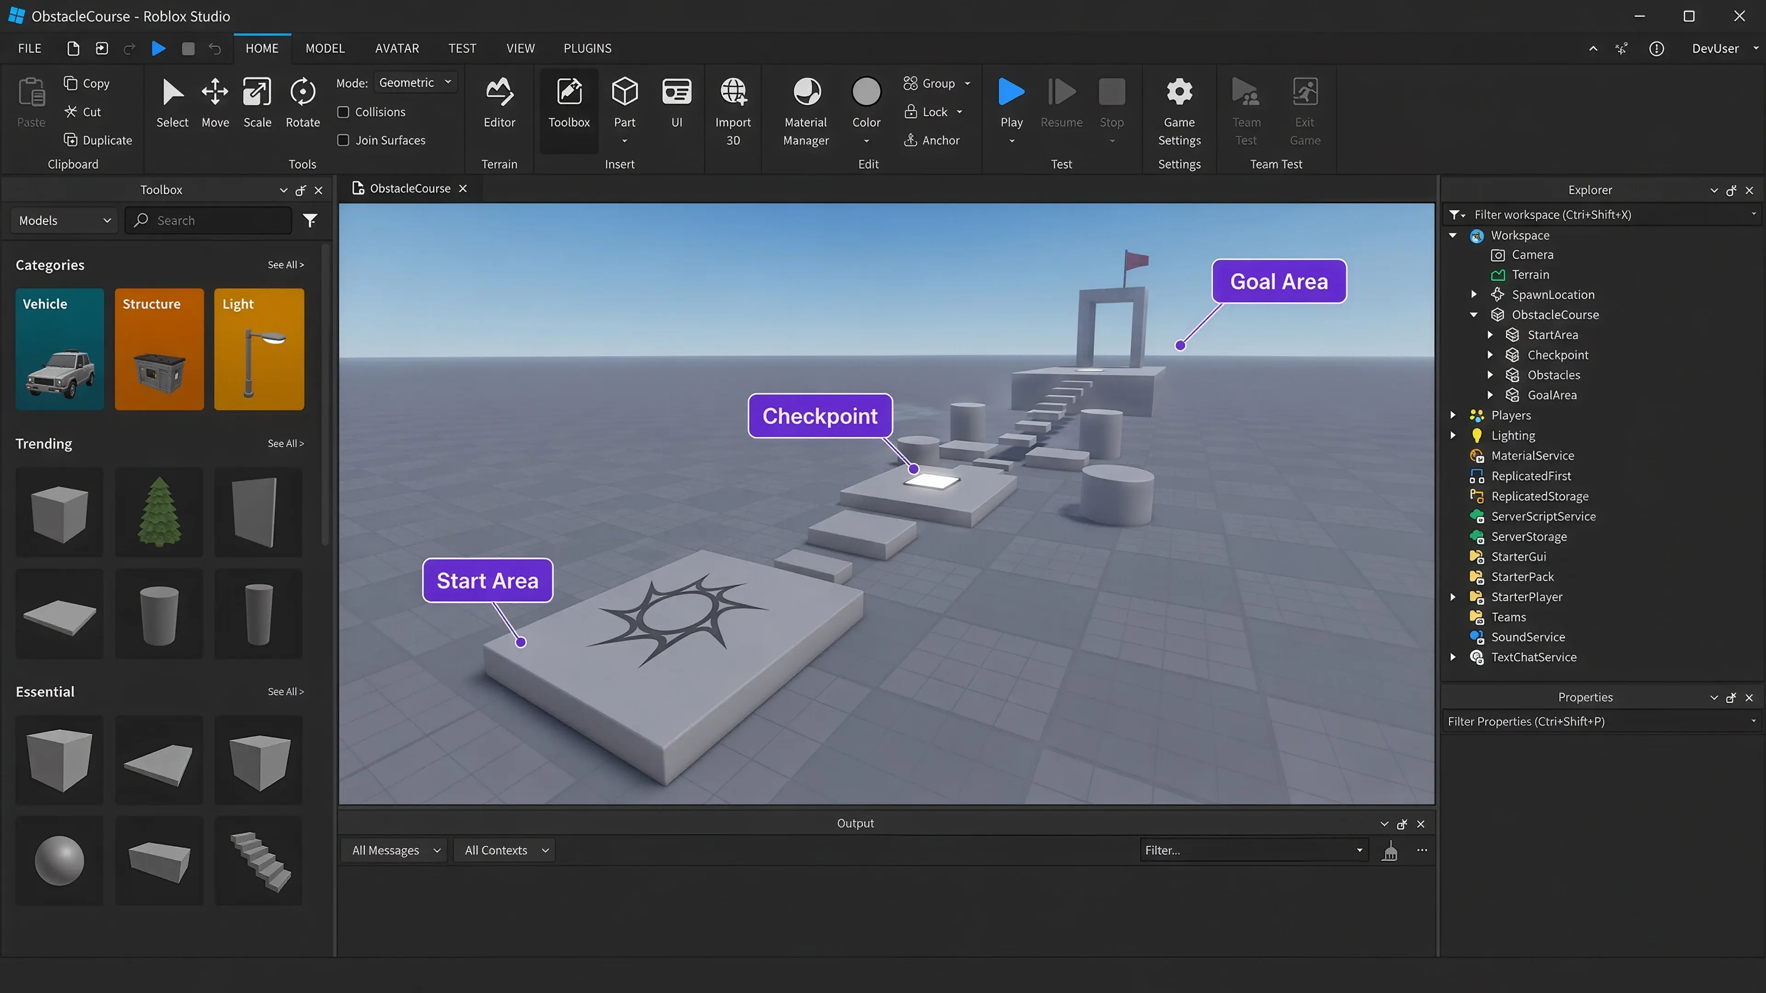Switch to the AVATAR ribbon tab

396,49
